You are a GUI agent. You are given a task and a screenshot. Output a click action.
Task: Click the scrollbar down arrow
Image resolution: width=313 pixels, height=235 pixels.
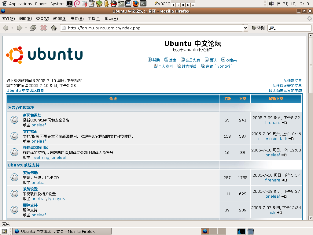(311, 218)
